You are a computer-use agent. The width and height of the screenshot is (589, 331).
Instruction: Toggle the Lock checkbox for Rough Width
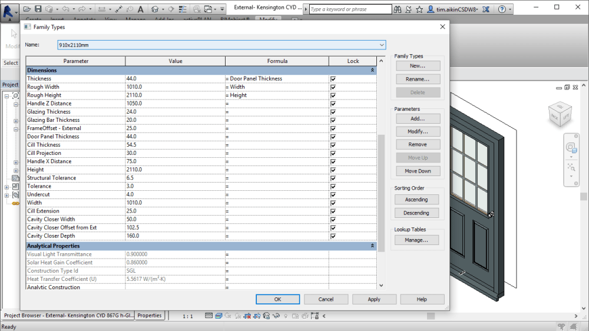point(333,87)
